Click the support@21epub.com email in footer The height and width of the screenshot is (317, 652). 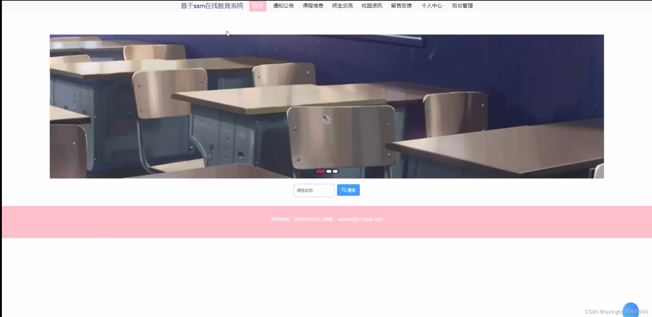point(360,219)
